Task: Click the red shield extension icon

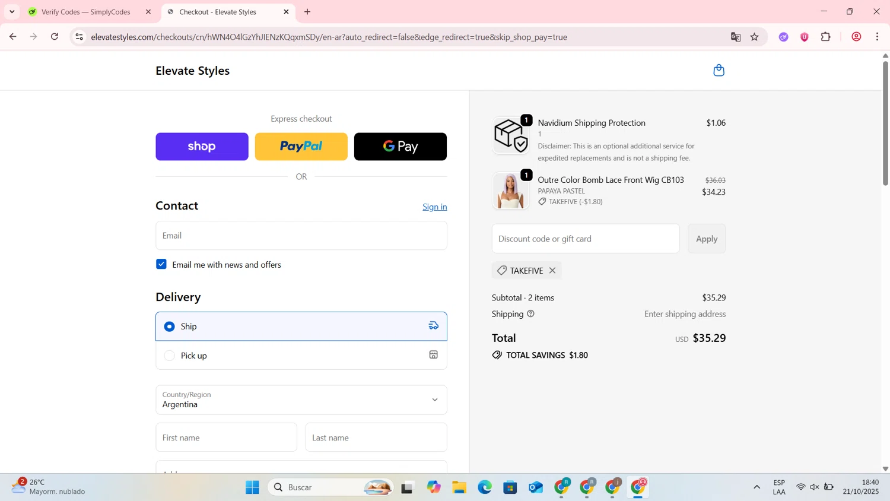Action: (805, 37)
